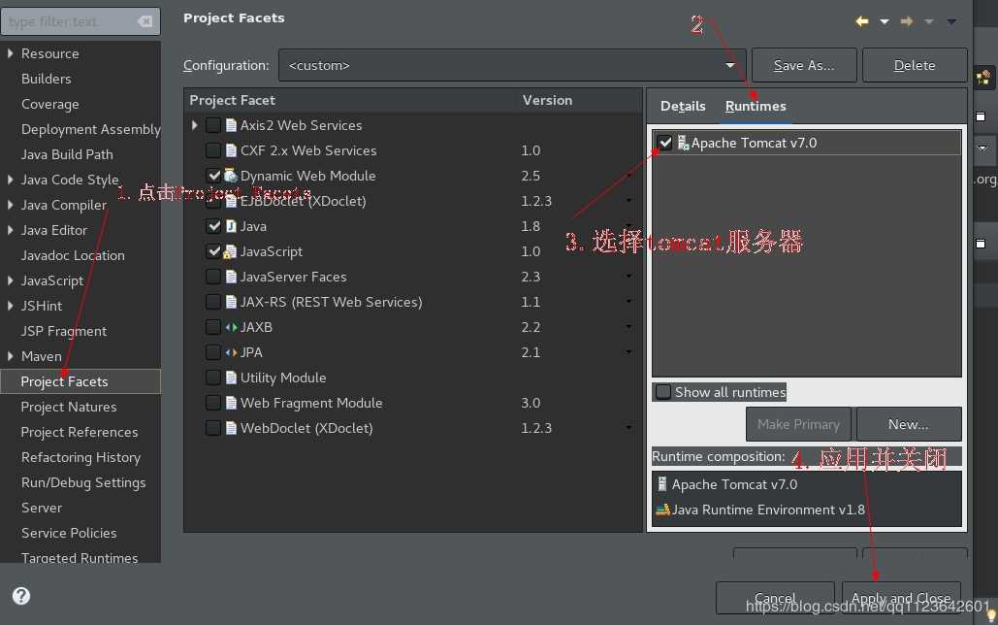The width and height of the screenshot is (998, 625).
Task: Clear the filter text with the clear icon
Action: click(x=145, y=21)
